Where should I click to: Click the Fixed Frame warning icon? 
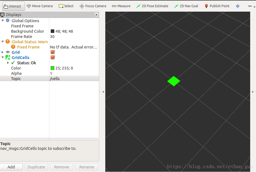point(13,47)
